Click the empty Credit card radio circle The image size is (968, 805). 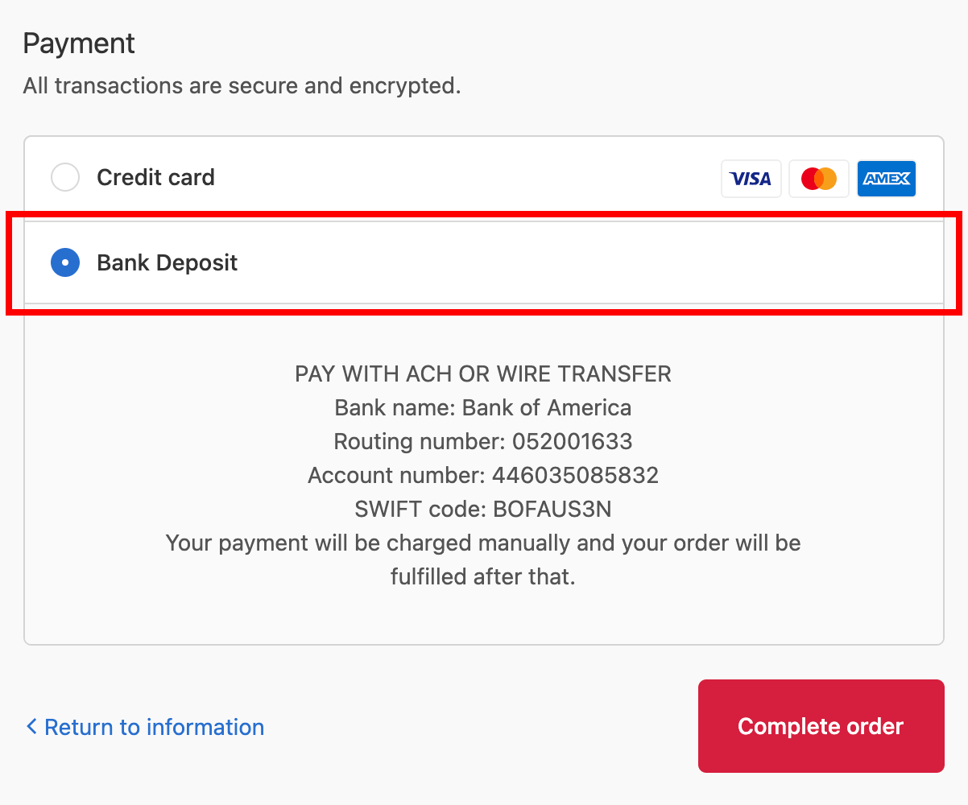tap(65, 177)
